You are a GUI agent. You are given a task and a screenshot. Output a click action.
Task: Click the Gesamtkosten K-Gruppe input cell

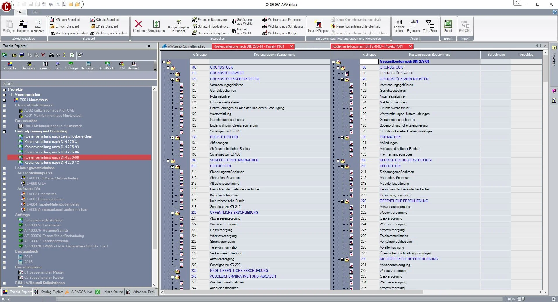click(x=369, y=62)
